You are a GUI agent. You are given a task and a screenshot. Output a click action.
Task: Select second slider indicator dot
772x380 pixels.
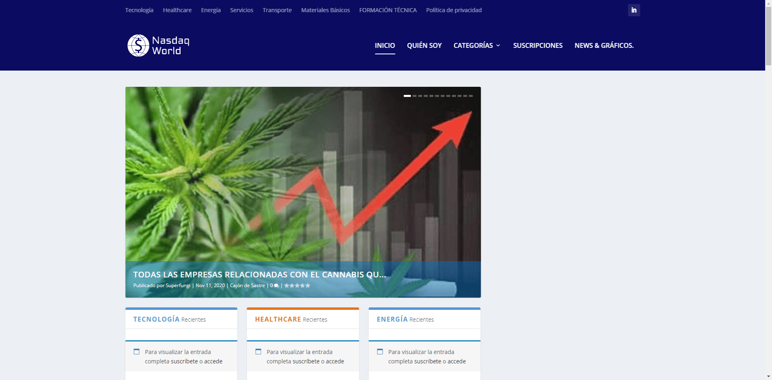point(415,96)
